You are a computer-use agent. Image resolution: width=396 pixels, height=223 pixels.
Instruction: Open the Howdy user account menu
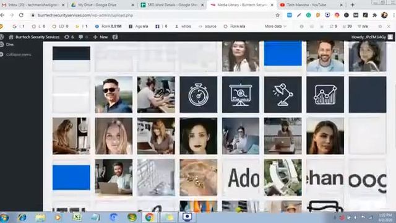(372, 37)
